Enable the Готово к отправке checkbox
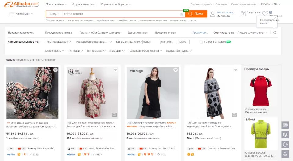The height and width of the screenshot is (161, 293). (201, 42)
